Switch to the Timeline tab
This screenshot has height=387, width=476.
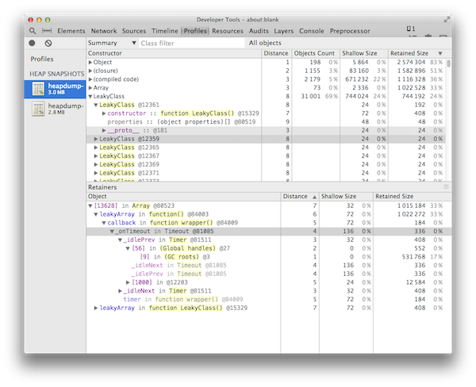click(x=164, y=31)
